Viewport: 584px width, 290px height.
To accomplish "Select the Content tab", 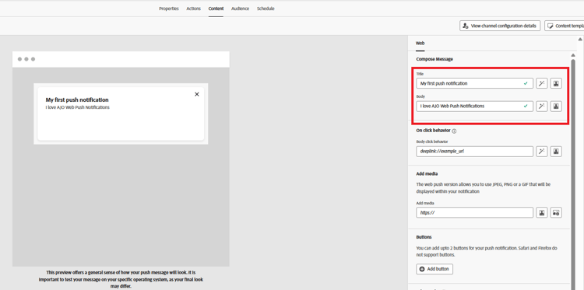I will [x=216, y=9].
